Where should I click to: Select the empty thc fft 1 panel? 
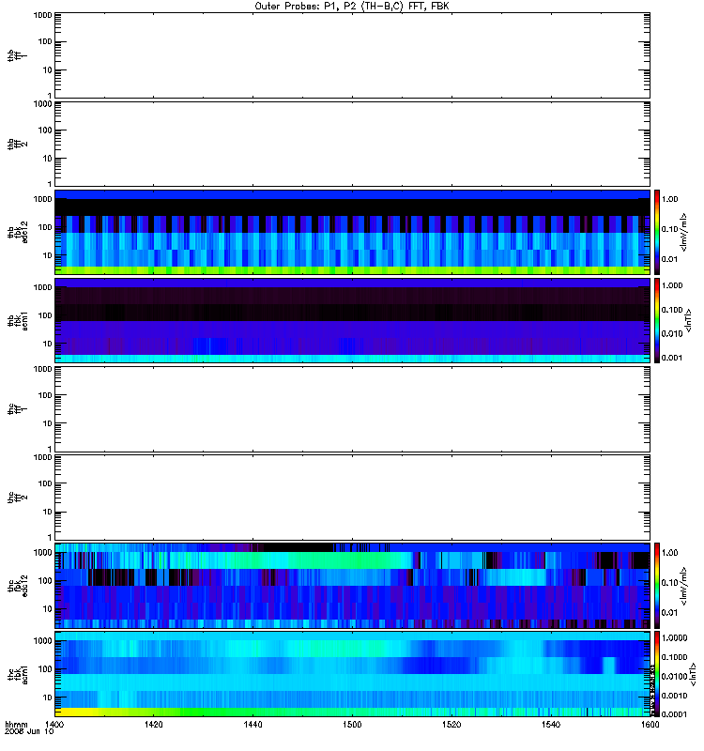coord(352,409)
